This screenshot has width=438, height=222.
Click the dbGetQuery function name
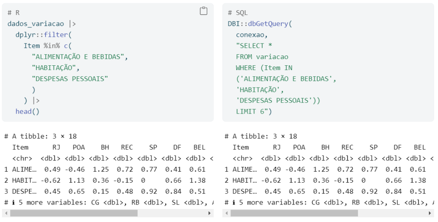pyautogui.click(x=268, y=24)
